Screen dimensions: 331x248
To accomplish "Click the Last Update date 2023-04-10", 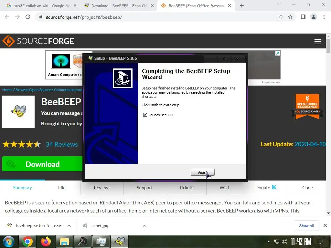I will (310, 144).
